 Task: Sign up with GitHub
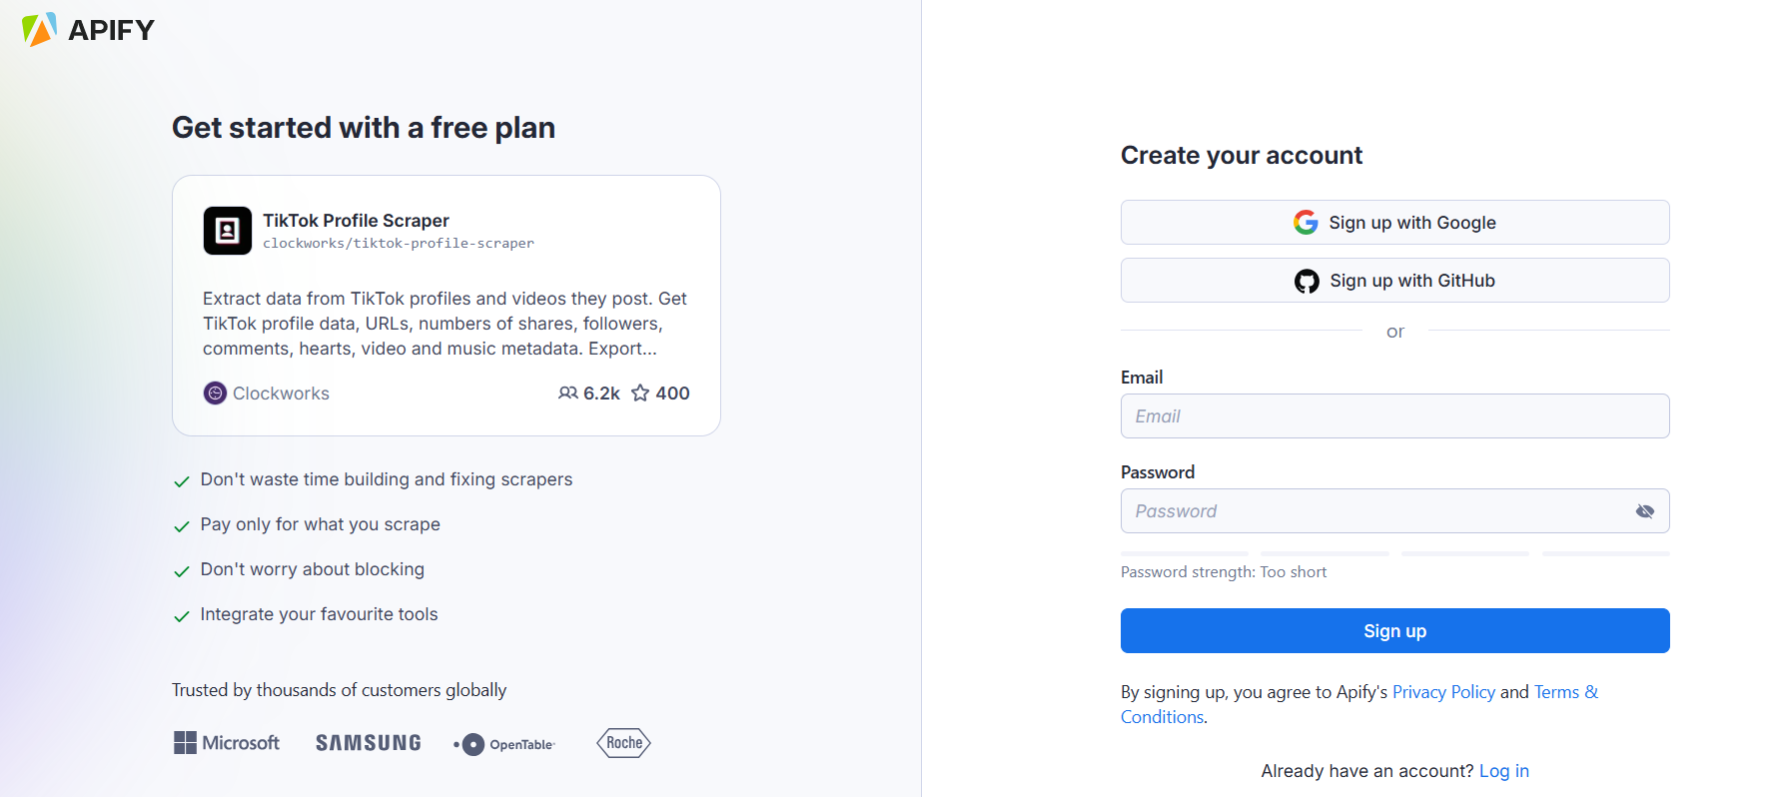(1394, 281)
